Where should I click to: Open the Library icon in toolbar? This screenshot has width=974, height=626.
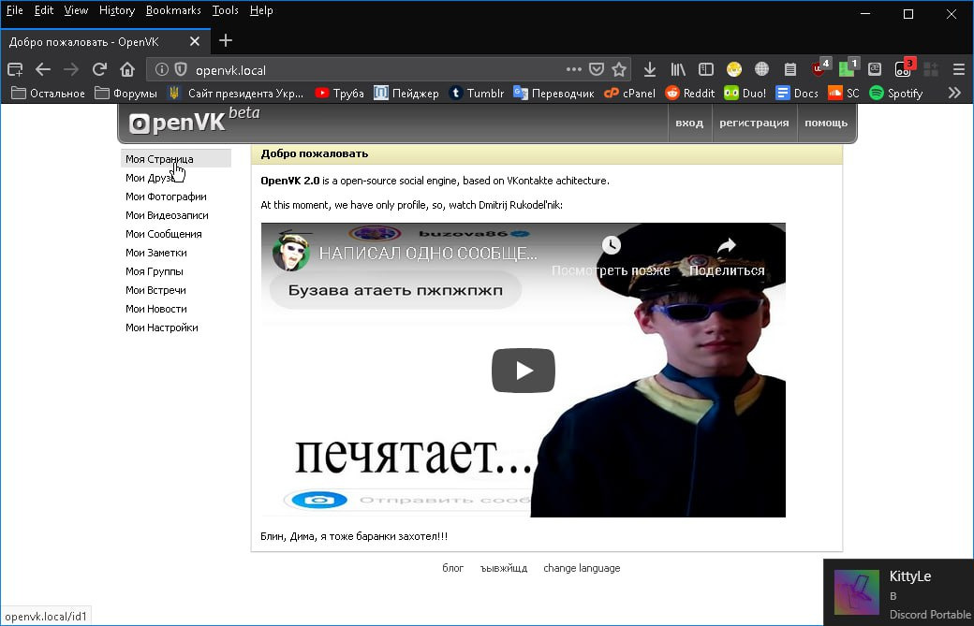[678, 69]
